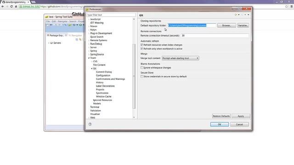Click the back navigation arrow in Git preferences header
This screenshot has width=294, height=165.
click(236, 15)
